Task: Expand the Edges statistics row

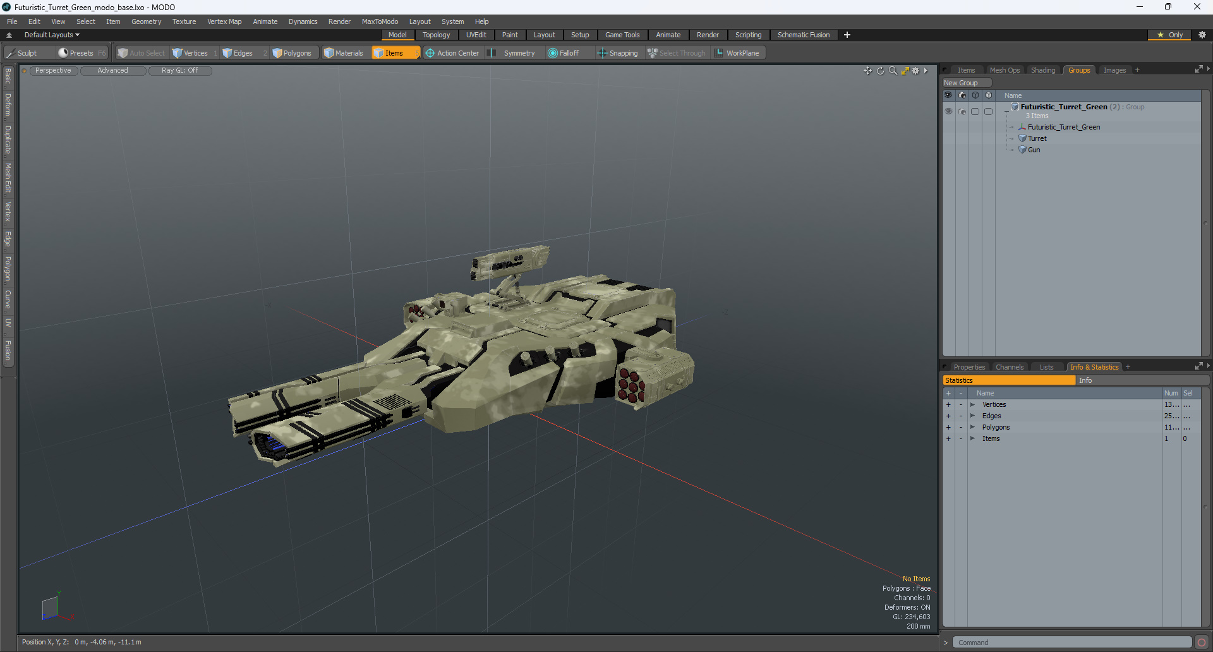Action: pos(972,416)
